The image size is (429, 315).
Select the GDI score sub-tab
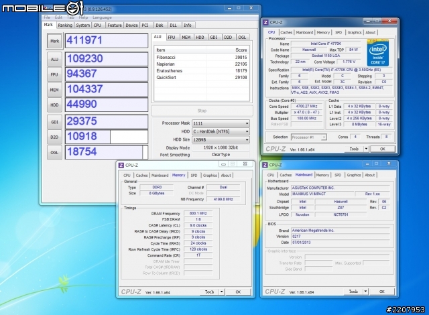pyautogui.click(x=214, y=38)
